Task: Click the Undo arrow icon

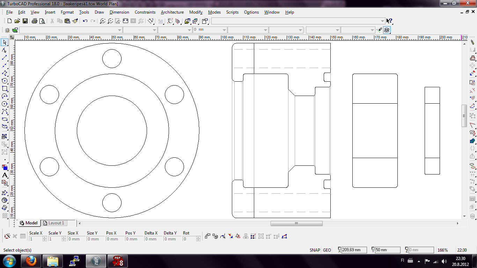Action: click(85, 21)
